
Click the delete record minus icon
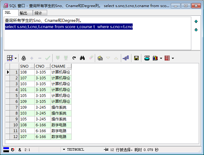(x=40, y=58)
